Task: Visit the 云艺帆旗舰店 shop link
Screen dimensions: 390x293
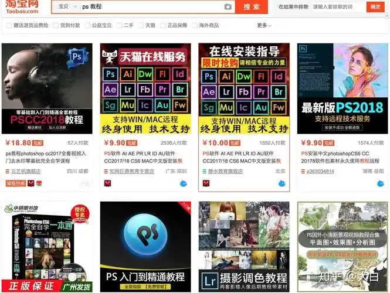Action: (26, 171)
